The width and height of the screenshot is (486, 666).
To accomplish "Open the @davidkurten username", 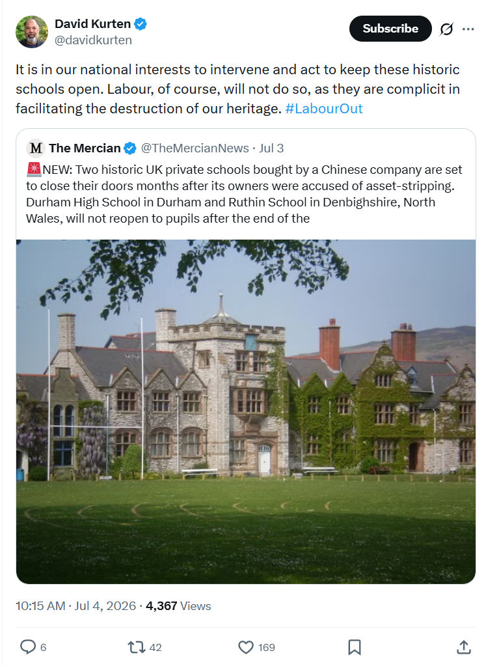I will coord(94,40).
